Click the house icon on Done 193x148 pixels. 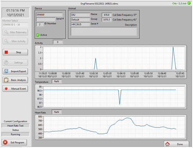(168, 144)
